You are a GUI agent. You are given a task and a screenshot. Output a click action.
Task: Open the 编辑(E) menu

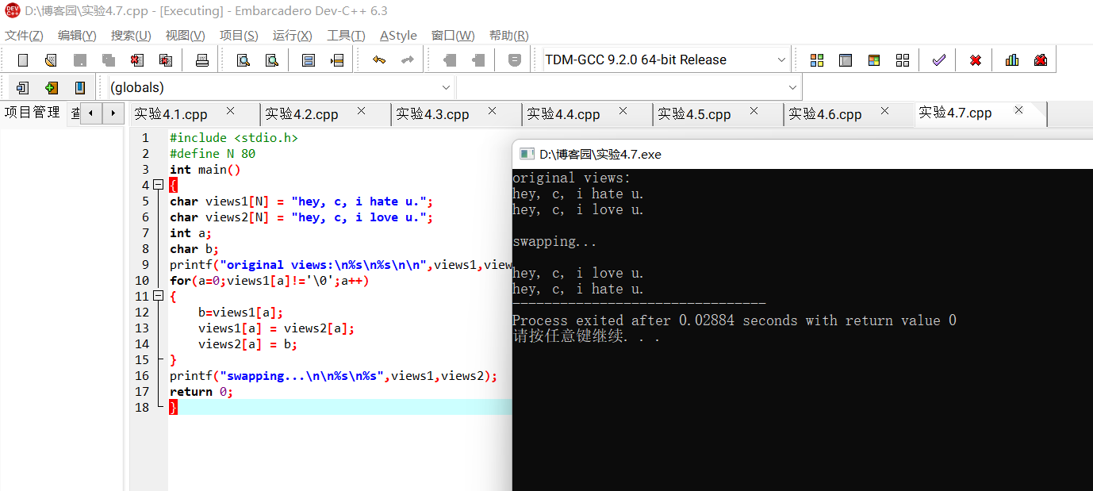click(77, 36)
